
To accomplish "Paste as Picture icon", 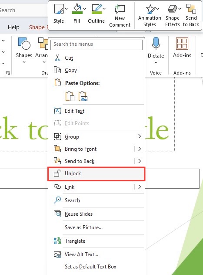I will pyautogui.click(x=83, y=96).
